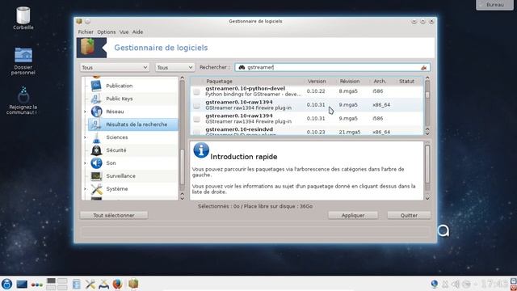The width and height of the screenshot is (517, 291).
Task: Click the volume tray icon
Action: [x=456, y=284]
